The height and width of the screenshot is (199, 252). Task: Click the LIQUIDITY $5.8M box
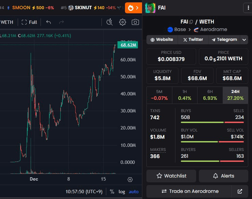point(162,75)
